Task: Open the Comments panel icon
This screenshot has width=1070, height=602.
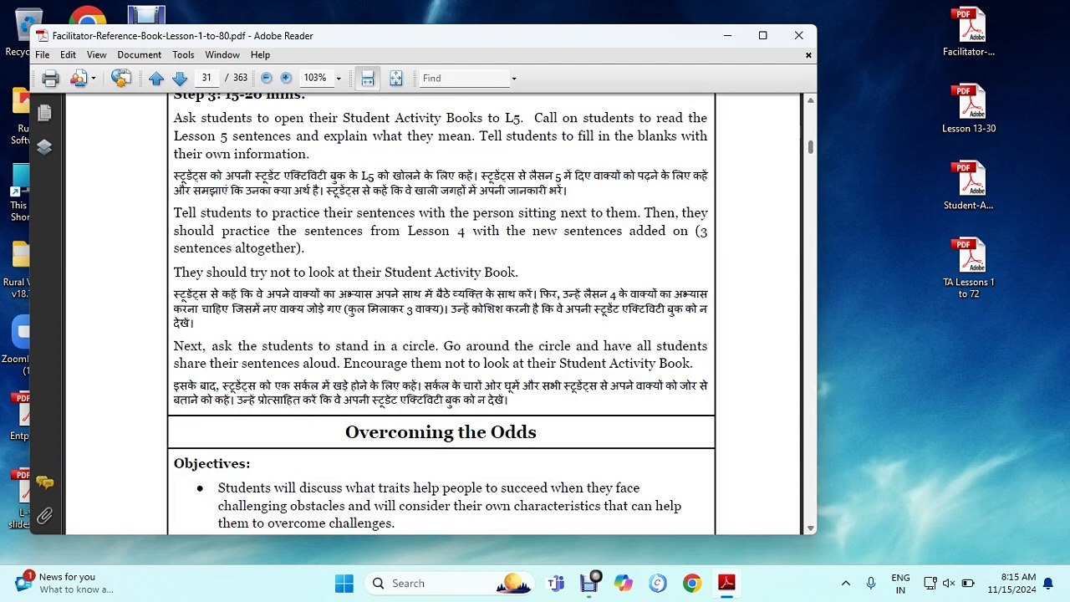Action: point(44,482)
